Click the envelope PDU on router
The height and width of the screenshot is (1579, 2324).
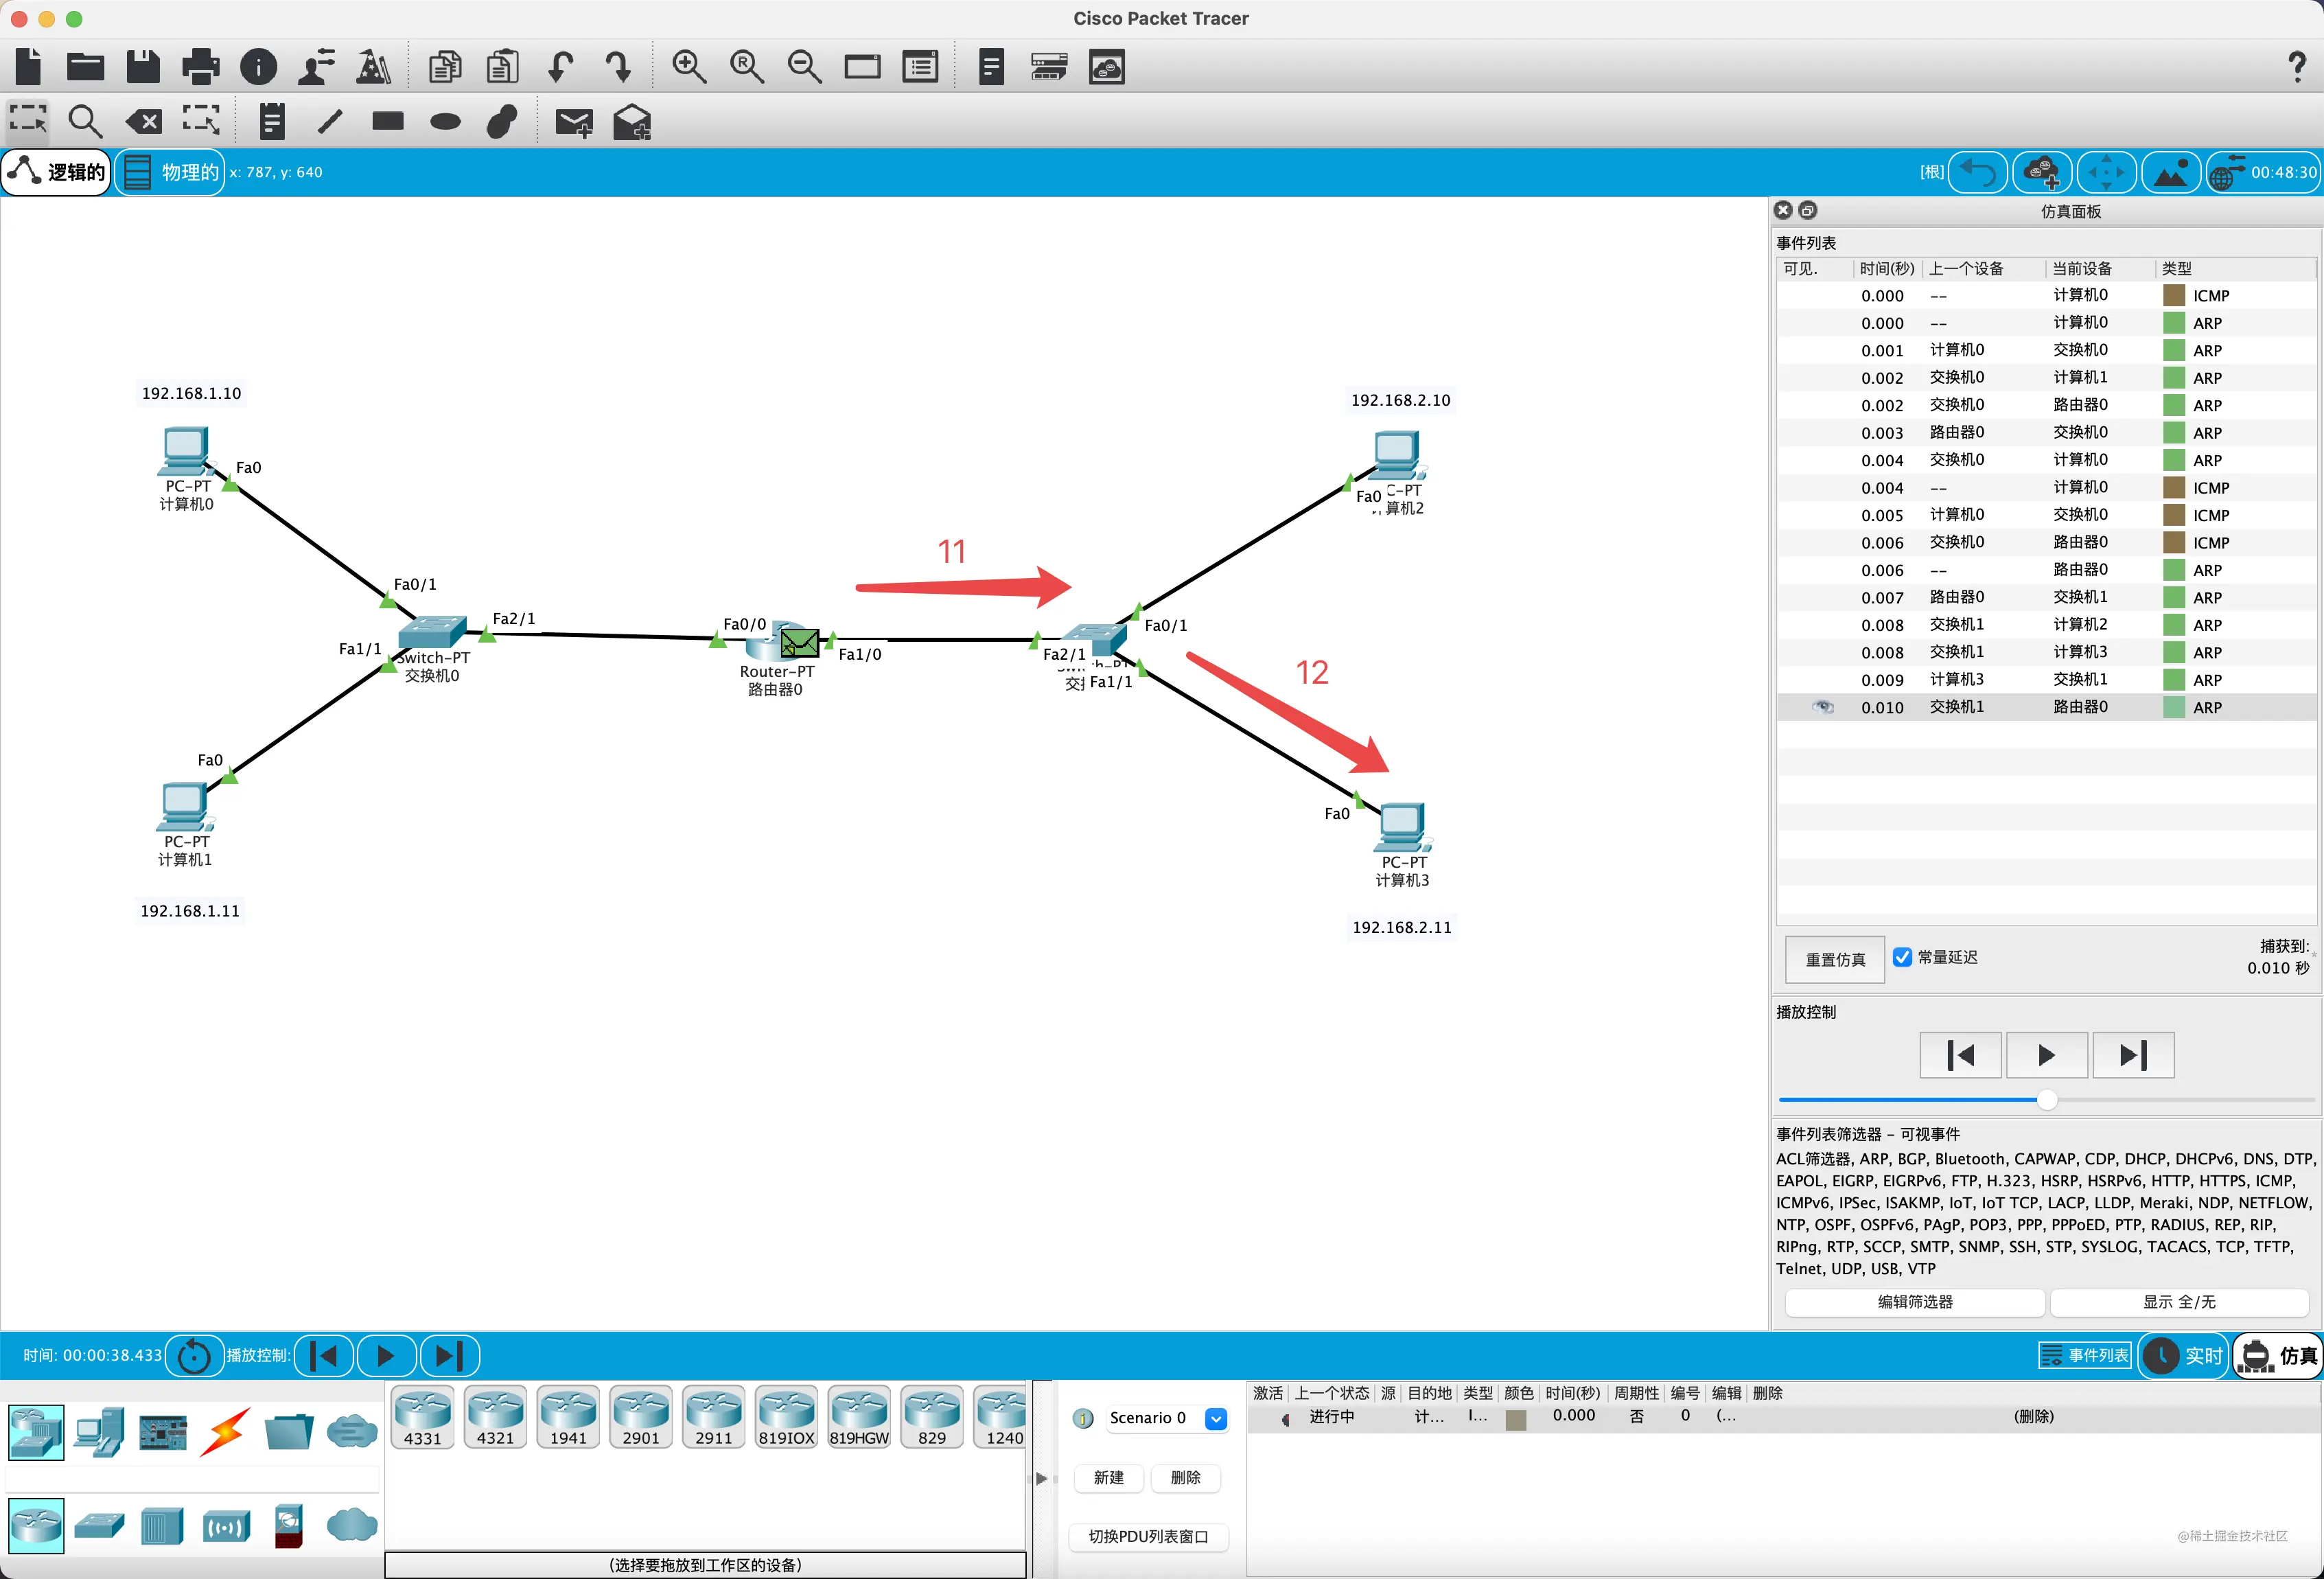pos(799,642)
